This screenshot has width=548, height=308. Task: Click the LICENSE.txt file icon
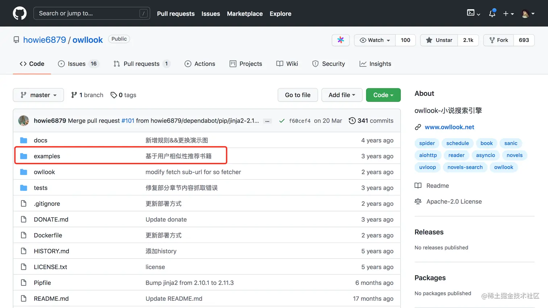24,267
